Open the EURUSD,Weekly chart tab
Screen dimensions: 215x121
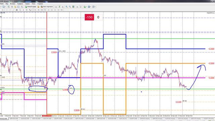click(145, 119)
